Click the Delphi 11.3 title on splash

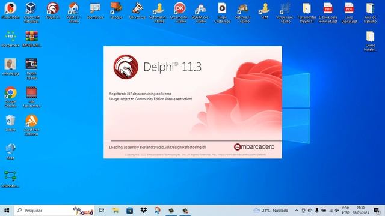[x=173, y=67]
